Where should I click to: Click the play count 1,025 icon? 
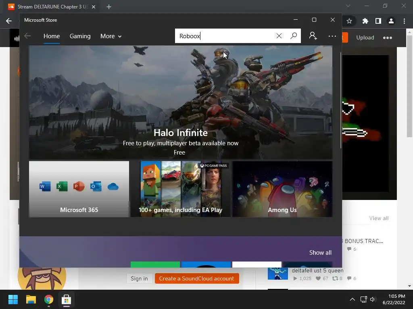[x=302, y=278]
